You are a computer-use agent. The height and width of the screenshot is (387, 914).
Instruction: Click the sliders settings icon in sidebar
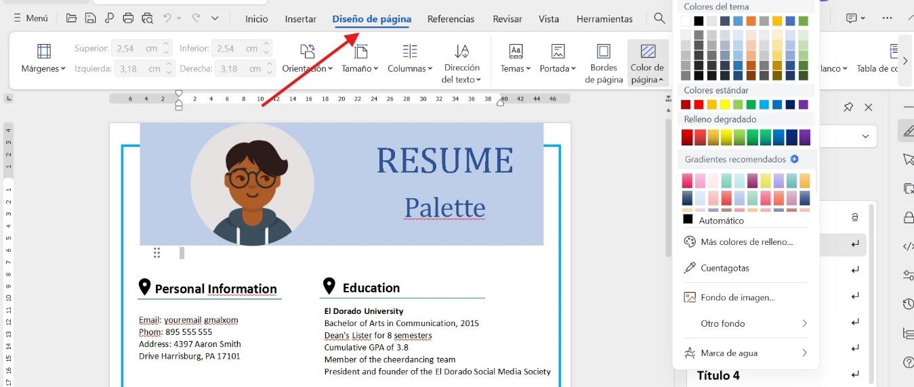click(909, 275)
